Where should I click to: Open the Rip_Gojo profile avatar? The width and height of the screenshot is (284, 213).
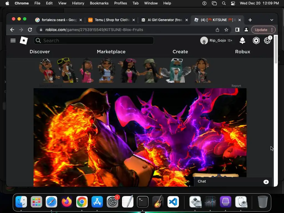click(204, 40)
